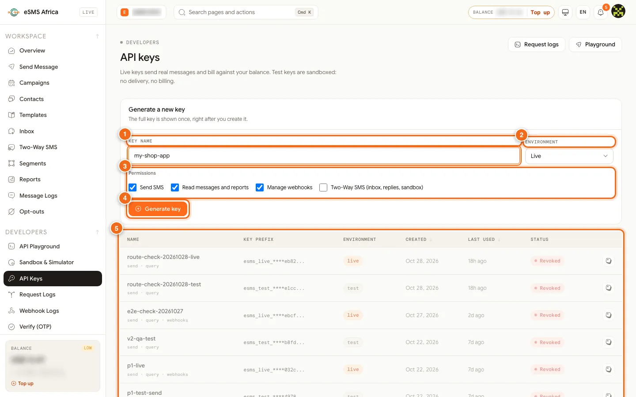636x397 pixels.
Task: Click the Segments sidebar icon
Action: [11, 163]
